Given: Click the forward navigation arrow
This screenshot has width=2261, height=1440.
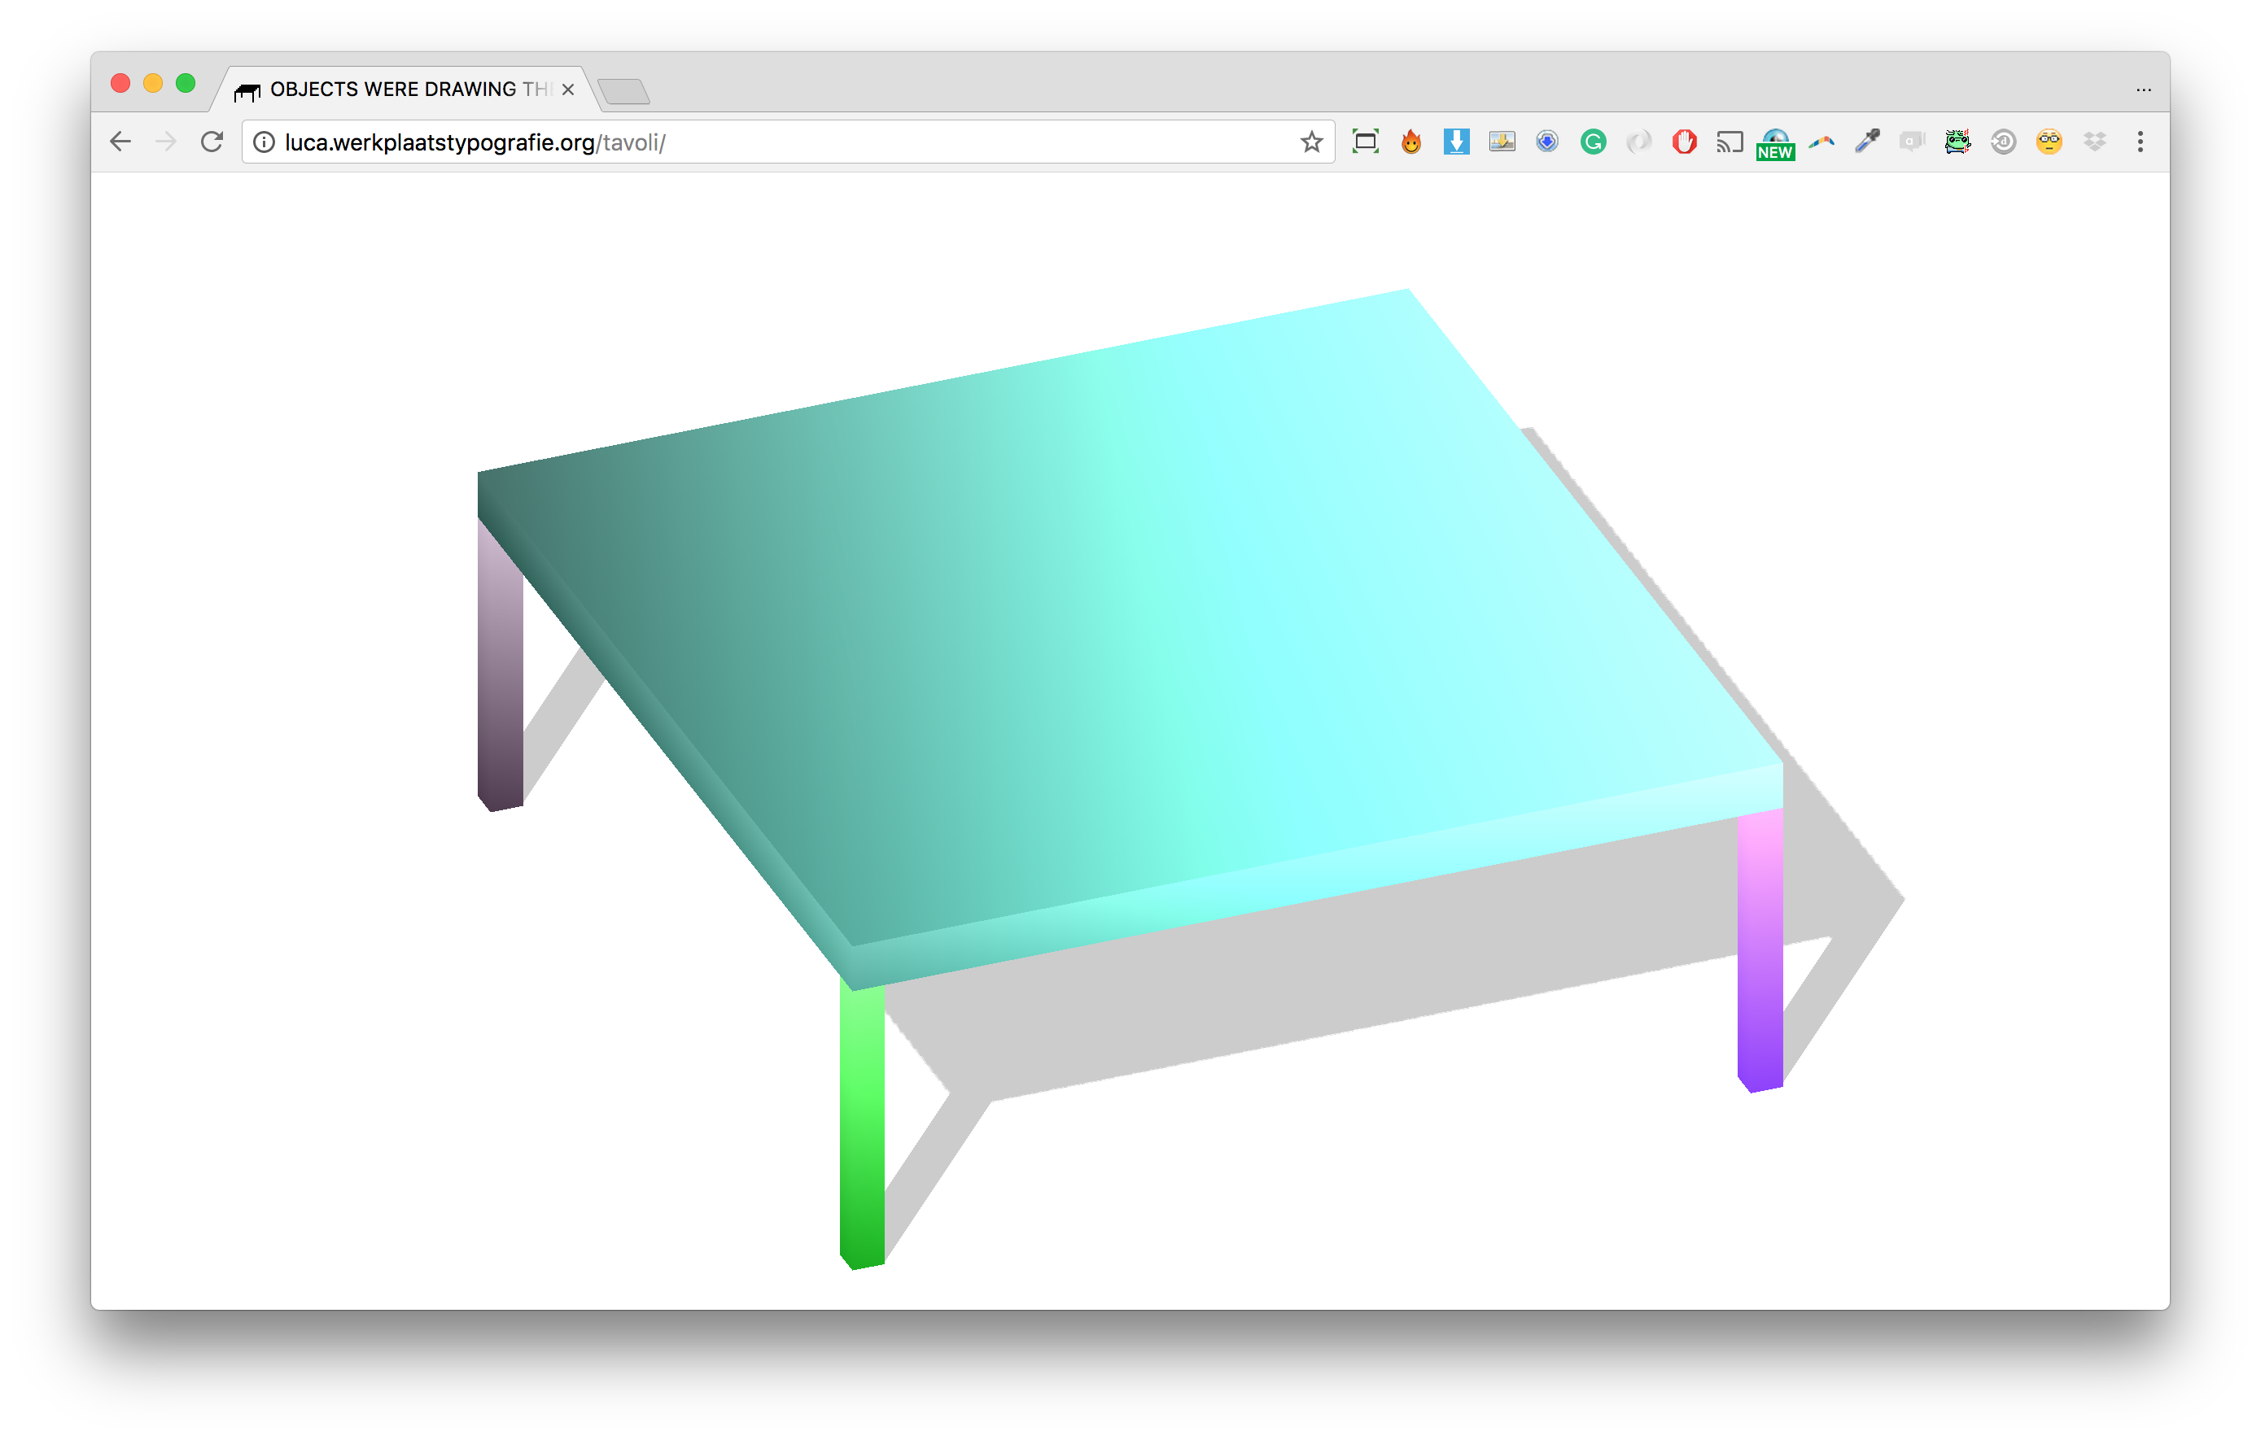Looking at the screenshot, I should [x=166, y=142].
